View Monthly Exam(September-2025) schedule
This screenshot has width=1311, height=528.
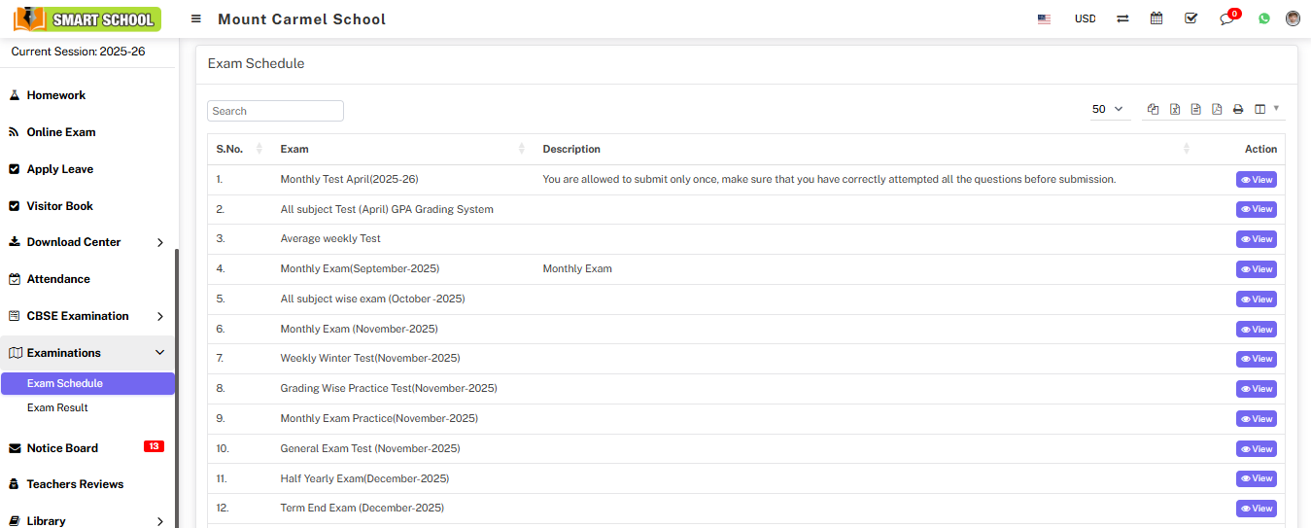point(1256,269)
